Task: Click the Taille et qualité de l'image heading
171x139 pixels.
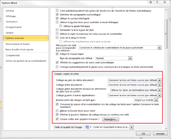Action: point(68,127)
